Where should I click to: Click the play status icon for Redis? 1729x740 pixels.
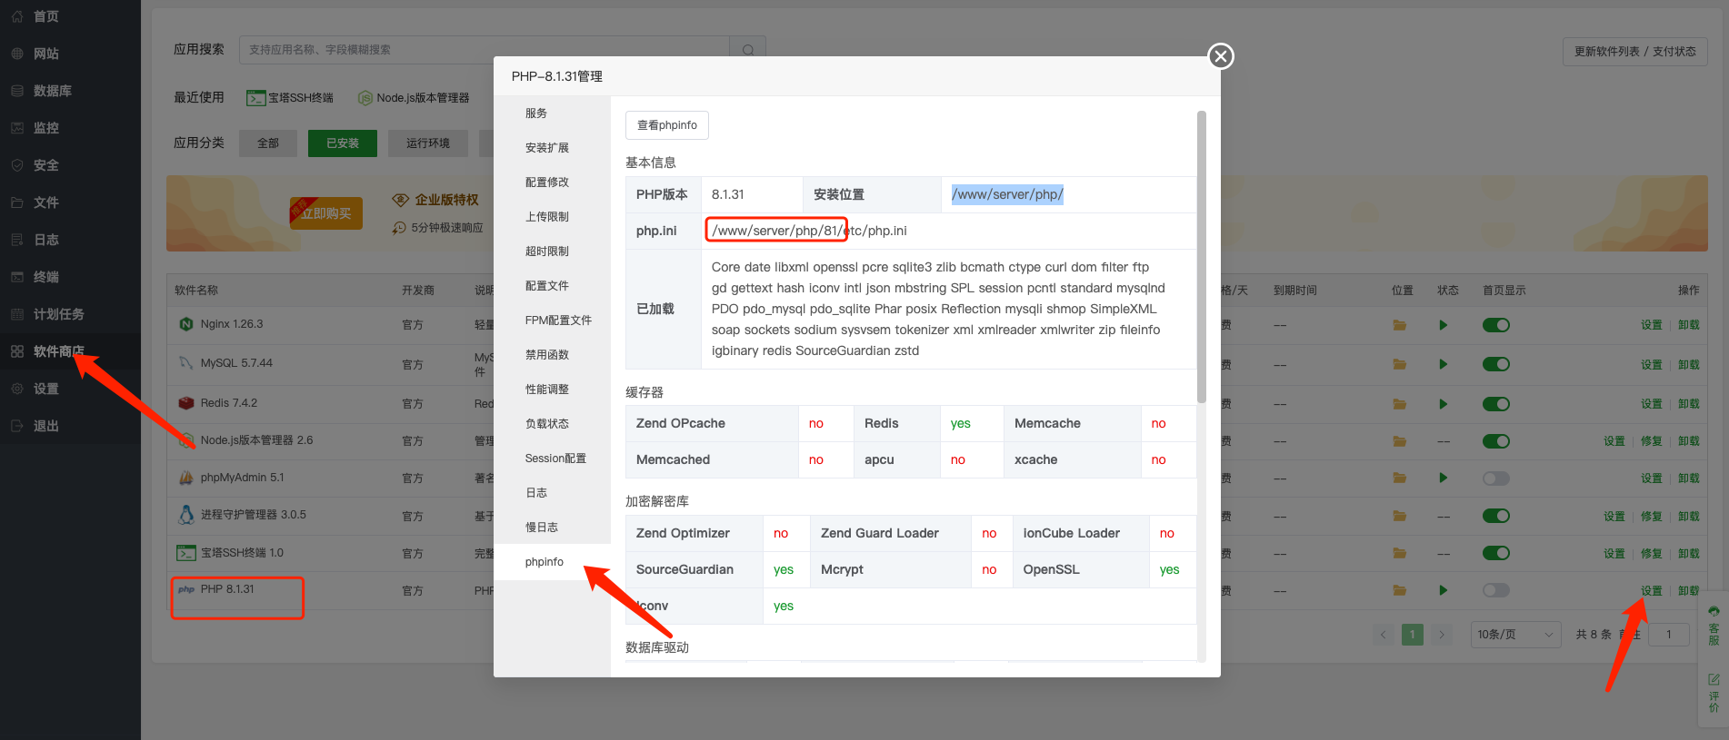click(1443, 404)
